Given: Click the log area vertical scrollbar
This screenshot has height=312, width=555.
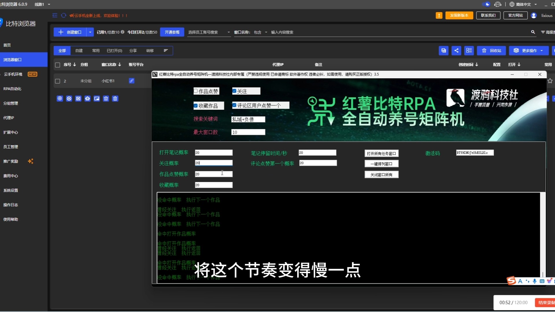Looking at the screenshot, I should click(x=543, y=238).
